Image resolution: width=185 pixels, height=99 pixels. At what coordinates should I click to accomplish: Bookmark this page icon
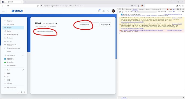(x=38, y=6)
